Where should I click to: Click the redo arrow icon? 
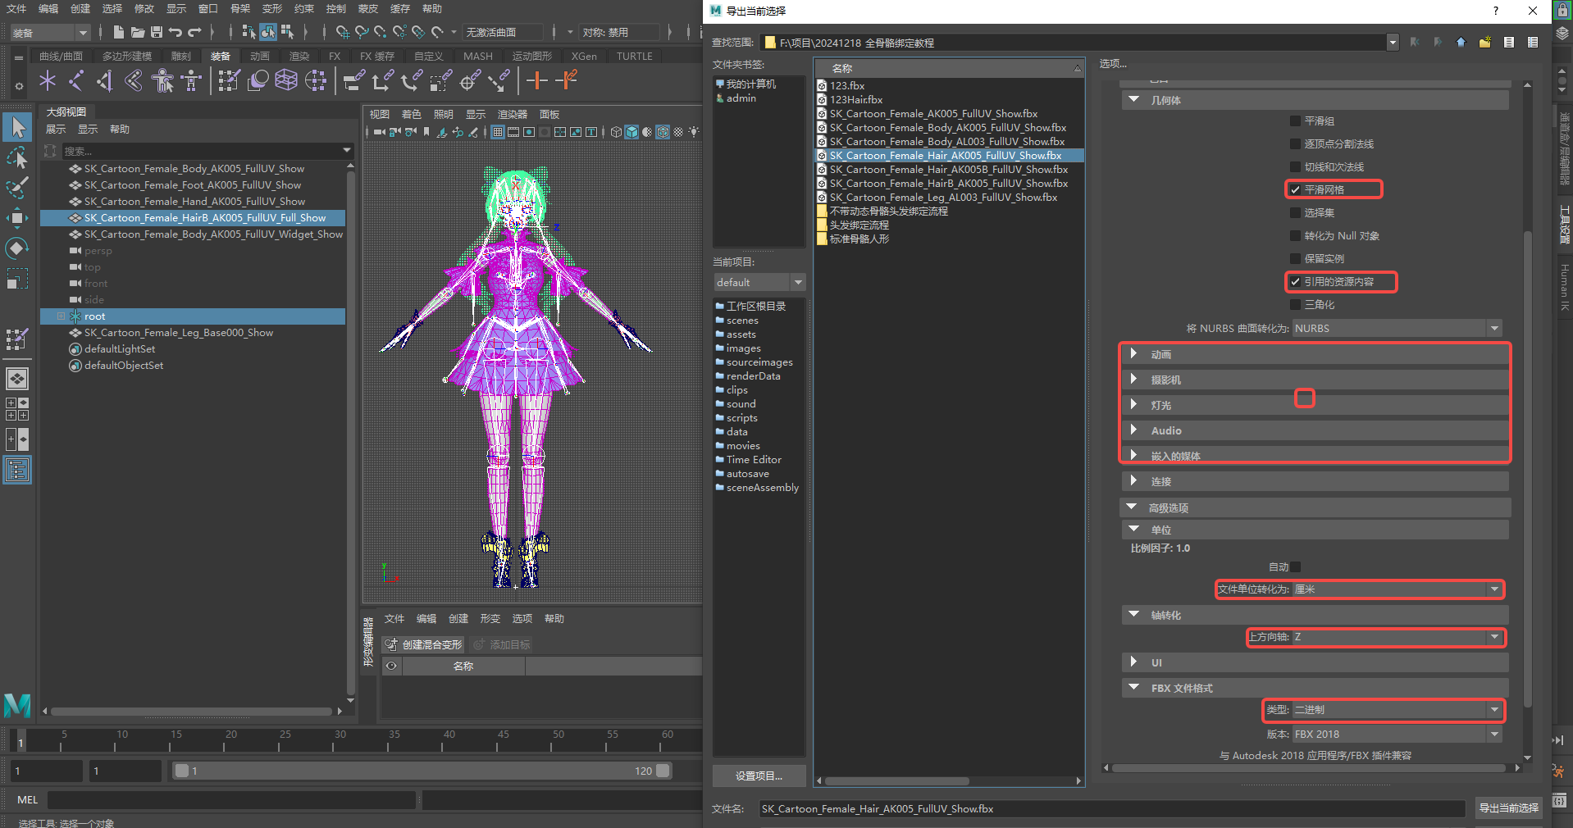194,32
